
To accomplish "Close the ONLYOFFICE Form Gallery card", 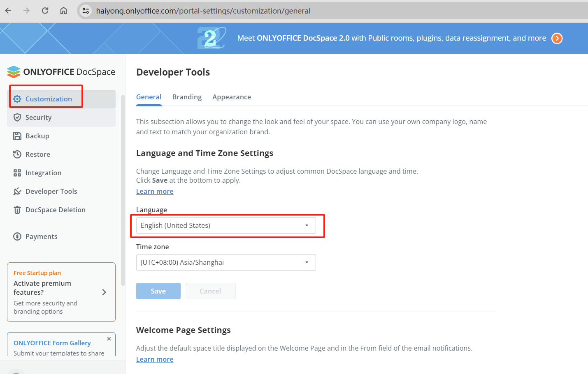I will (109, 339).
